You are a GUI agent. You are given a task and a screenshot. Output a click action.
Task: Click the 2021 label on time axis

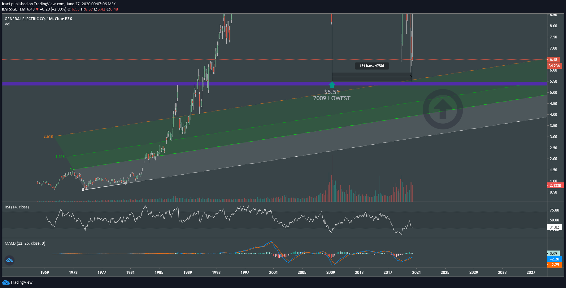416,273
